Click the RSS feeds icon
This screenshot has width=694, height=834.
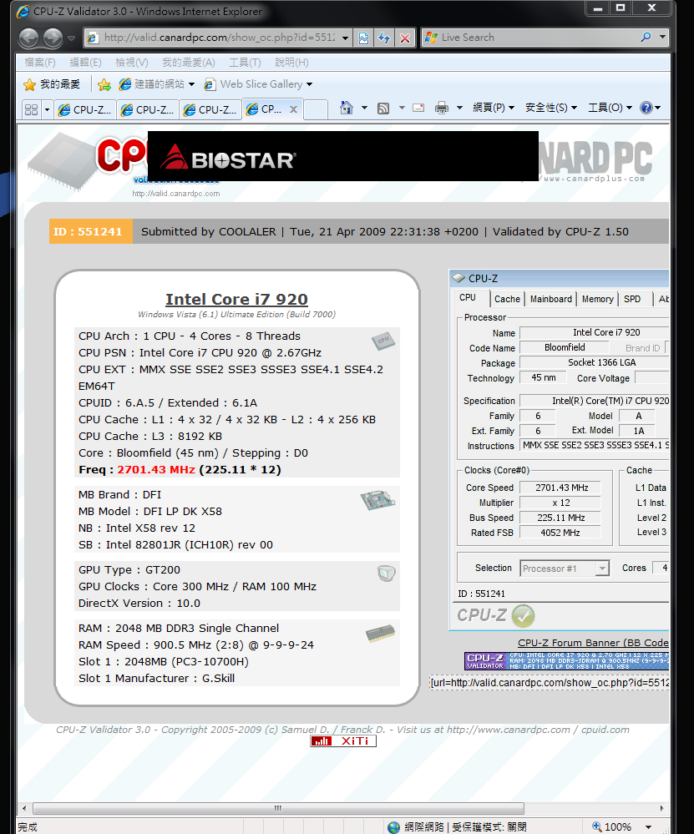pyautogui.click(x=383, y=108)
